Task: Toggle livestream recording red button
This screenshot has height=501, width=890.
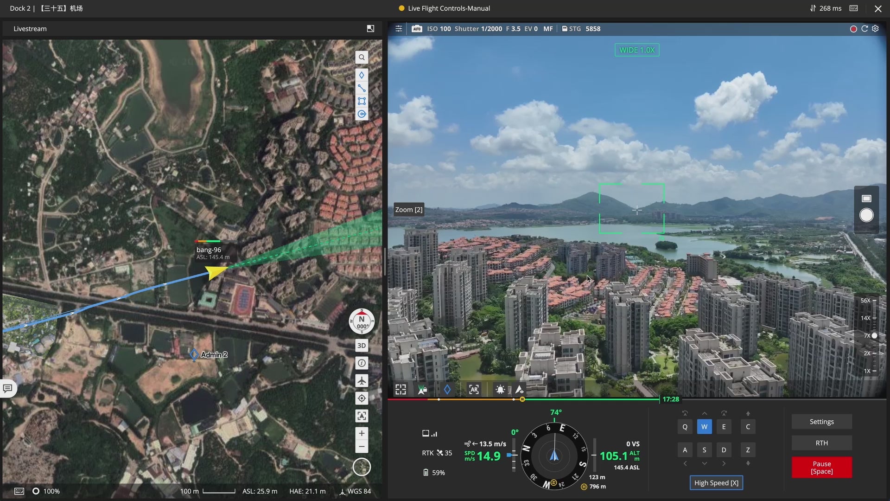Action: point(853,29)
